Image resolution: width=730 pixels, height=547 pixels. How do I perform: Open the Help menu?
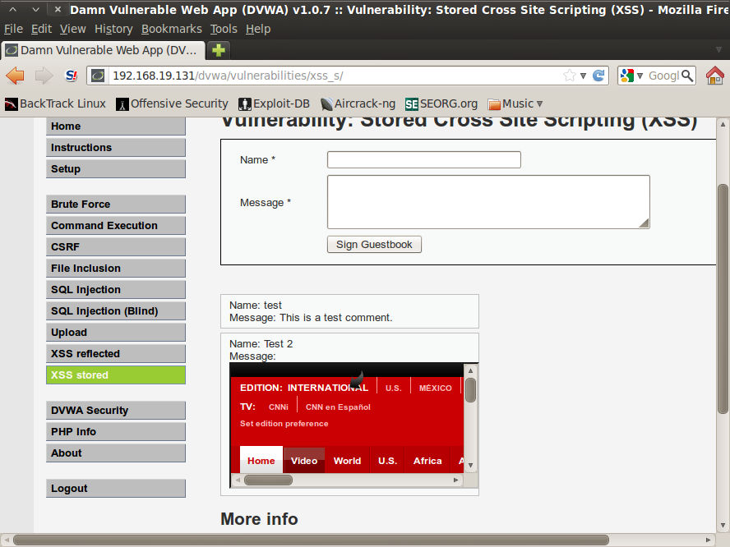coord(258,29)
